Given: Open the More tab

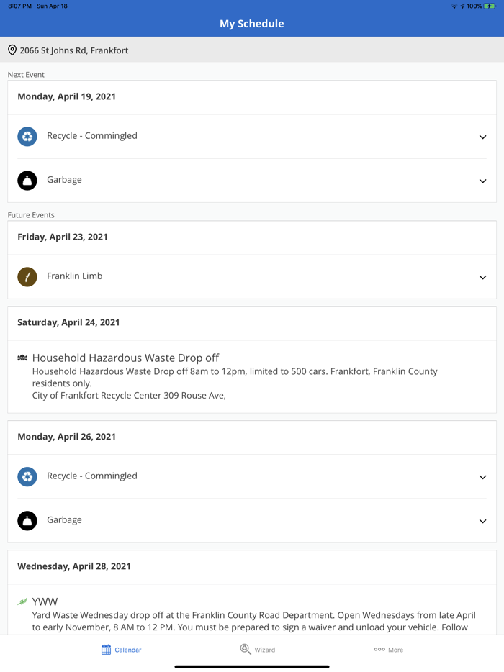Looking at the screenshot, I should tap(388, 650).
